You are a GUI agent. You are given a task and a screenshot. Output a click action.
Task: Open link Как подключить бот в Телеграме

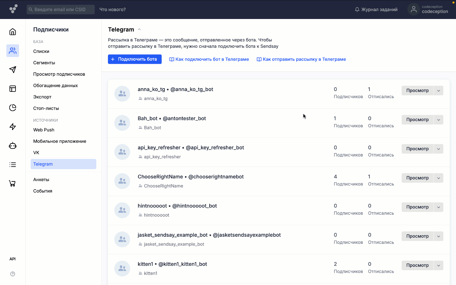[209, 59]
